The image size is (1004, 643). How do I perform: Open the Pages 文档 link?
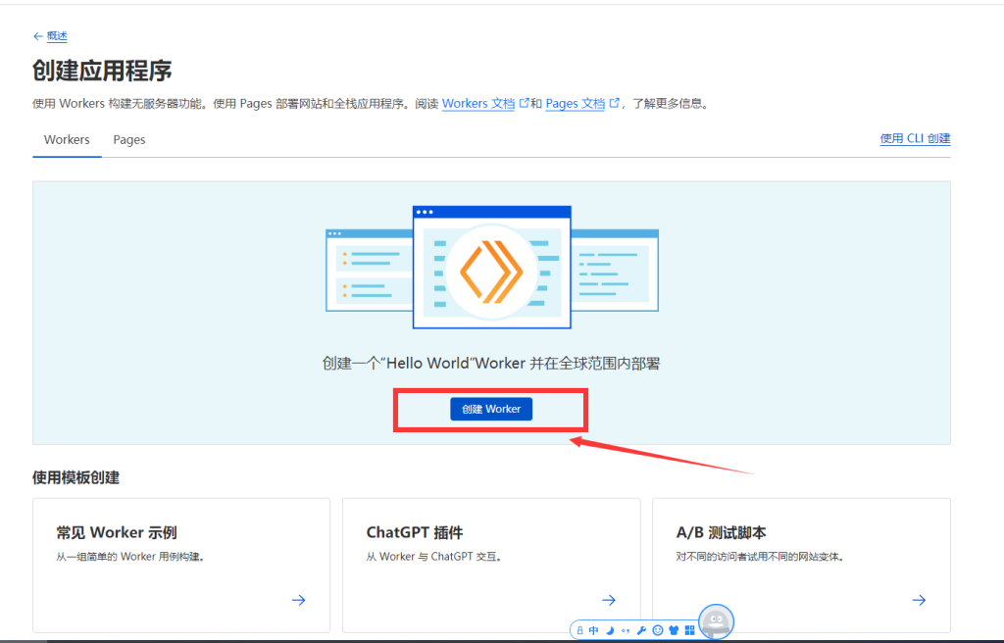point(577,103)
